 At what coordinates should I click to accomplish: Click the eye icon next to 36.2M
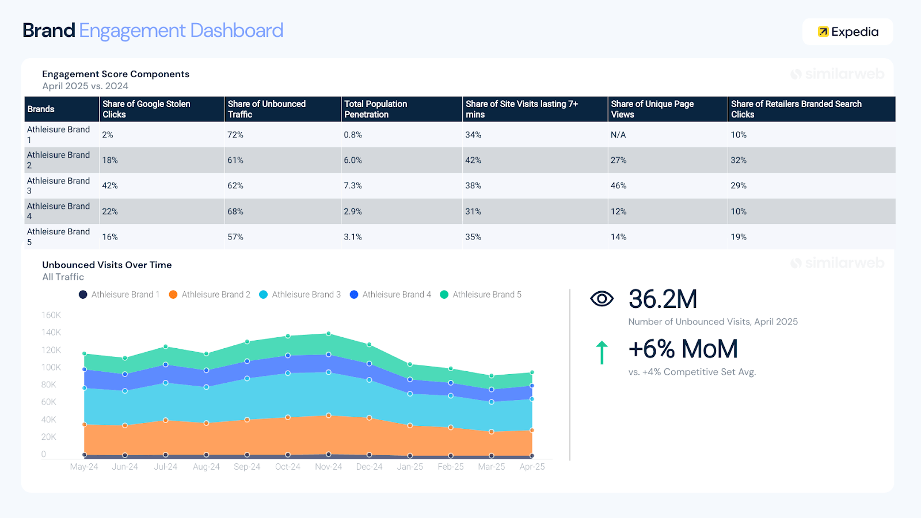(601, 299)
